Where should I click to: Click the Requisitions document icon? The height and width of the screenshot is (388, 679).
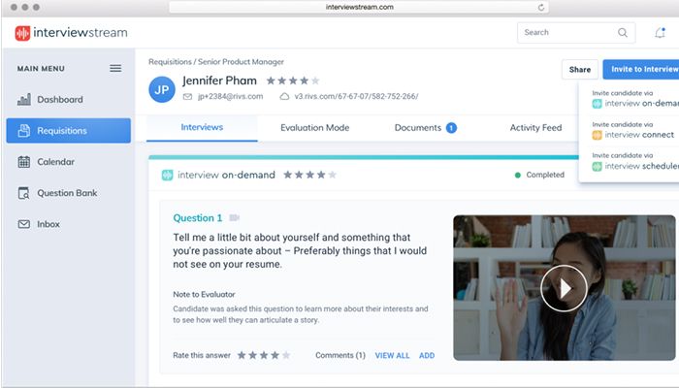click(x=24, y=130)
